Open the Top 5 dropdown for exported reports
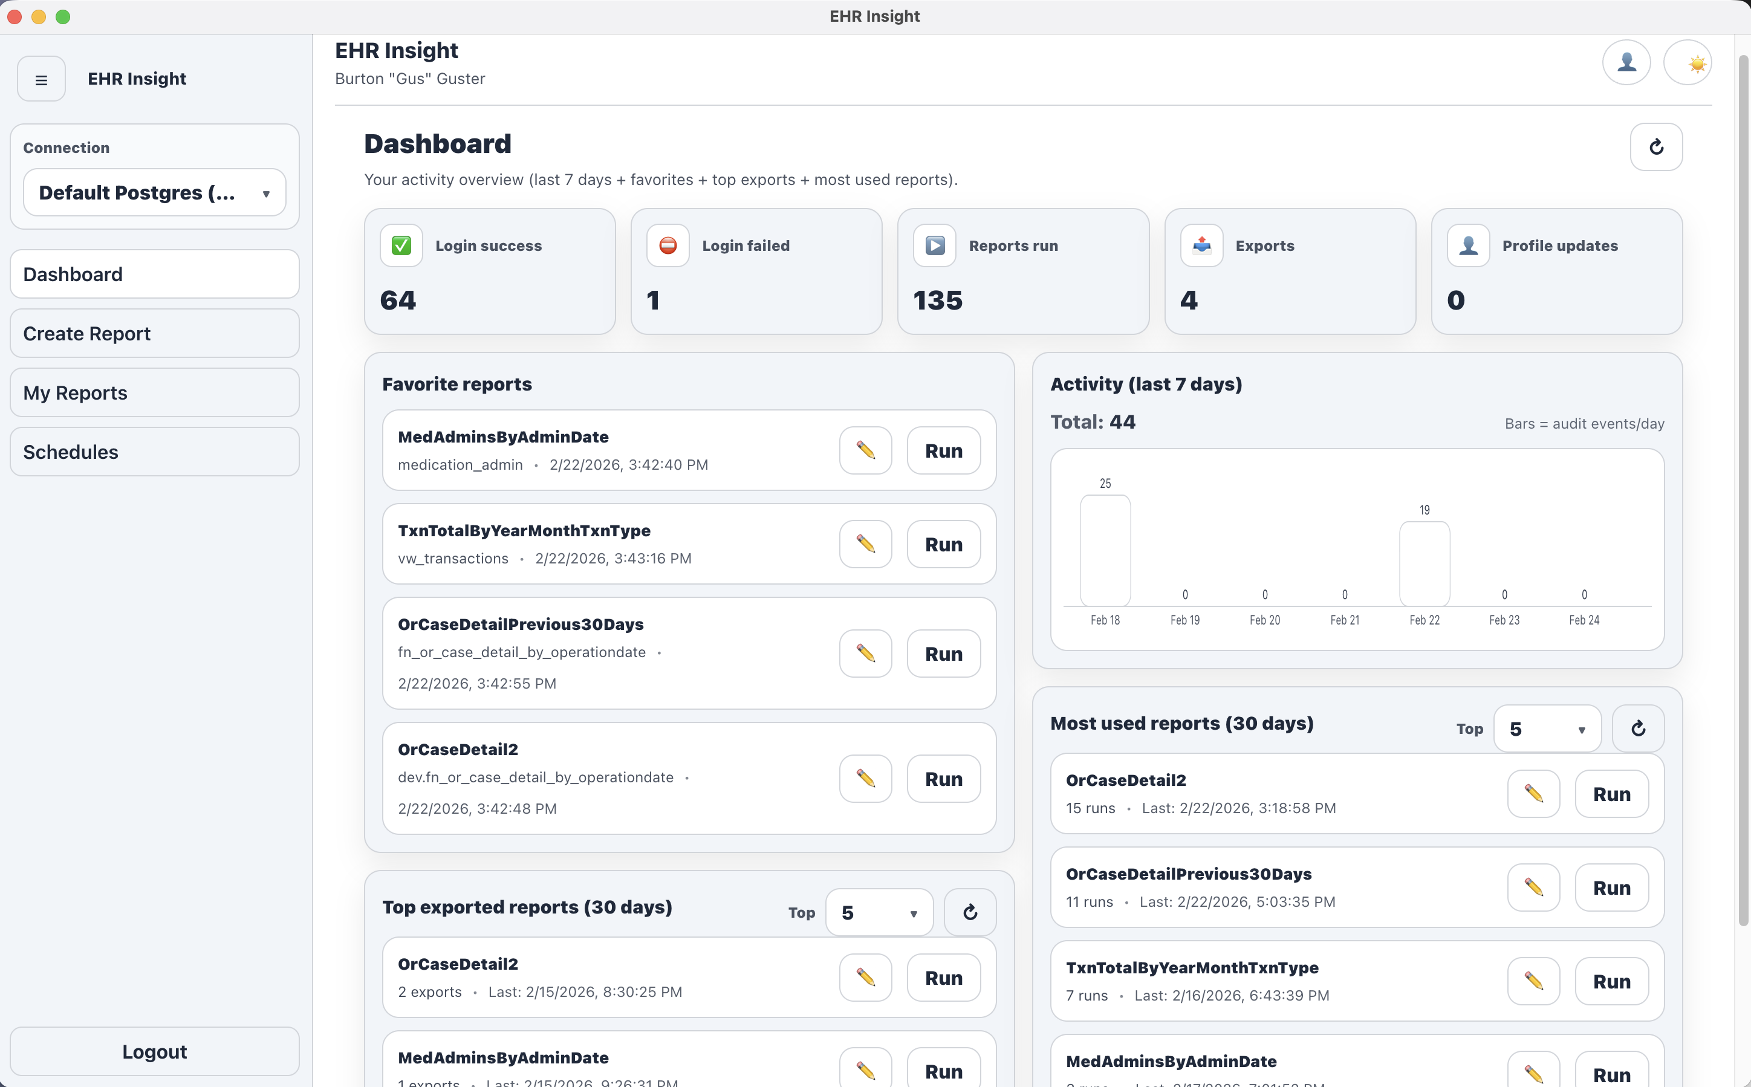This screenshot has width=1751, height=1087. point(879,912)
